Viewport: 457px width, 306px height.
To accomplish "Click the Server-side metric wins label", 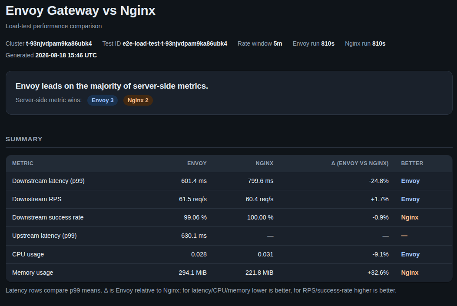I will (49, 100).
